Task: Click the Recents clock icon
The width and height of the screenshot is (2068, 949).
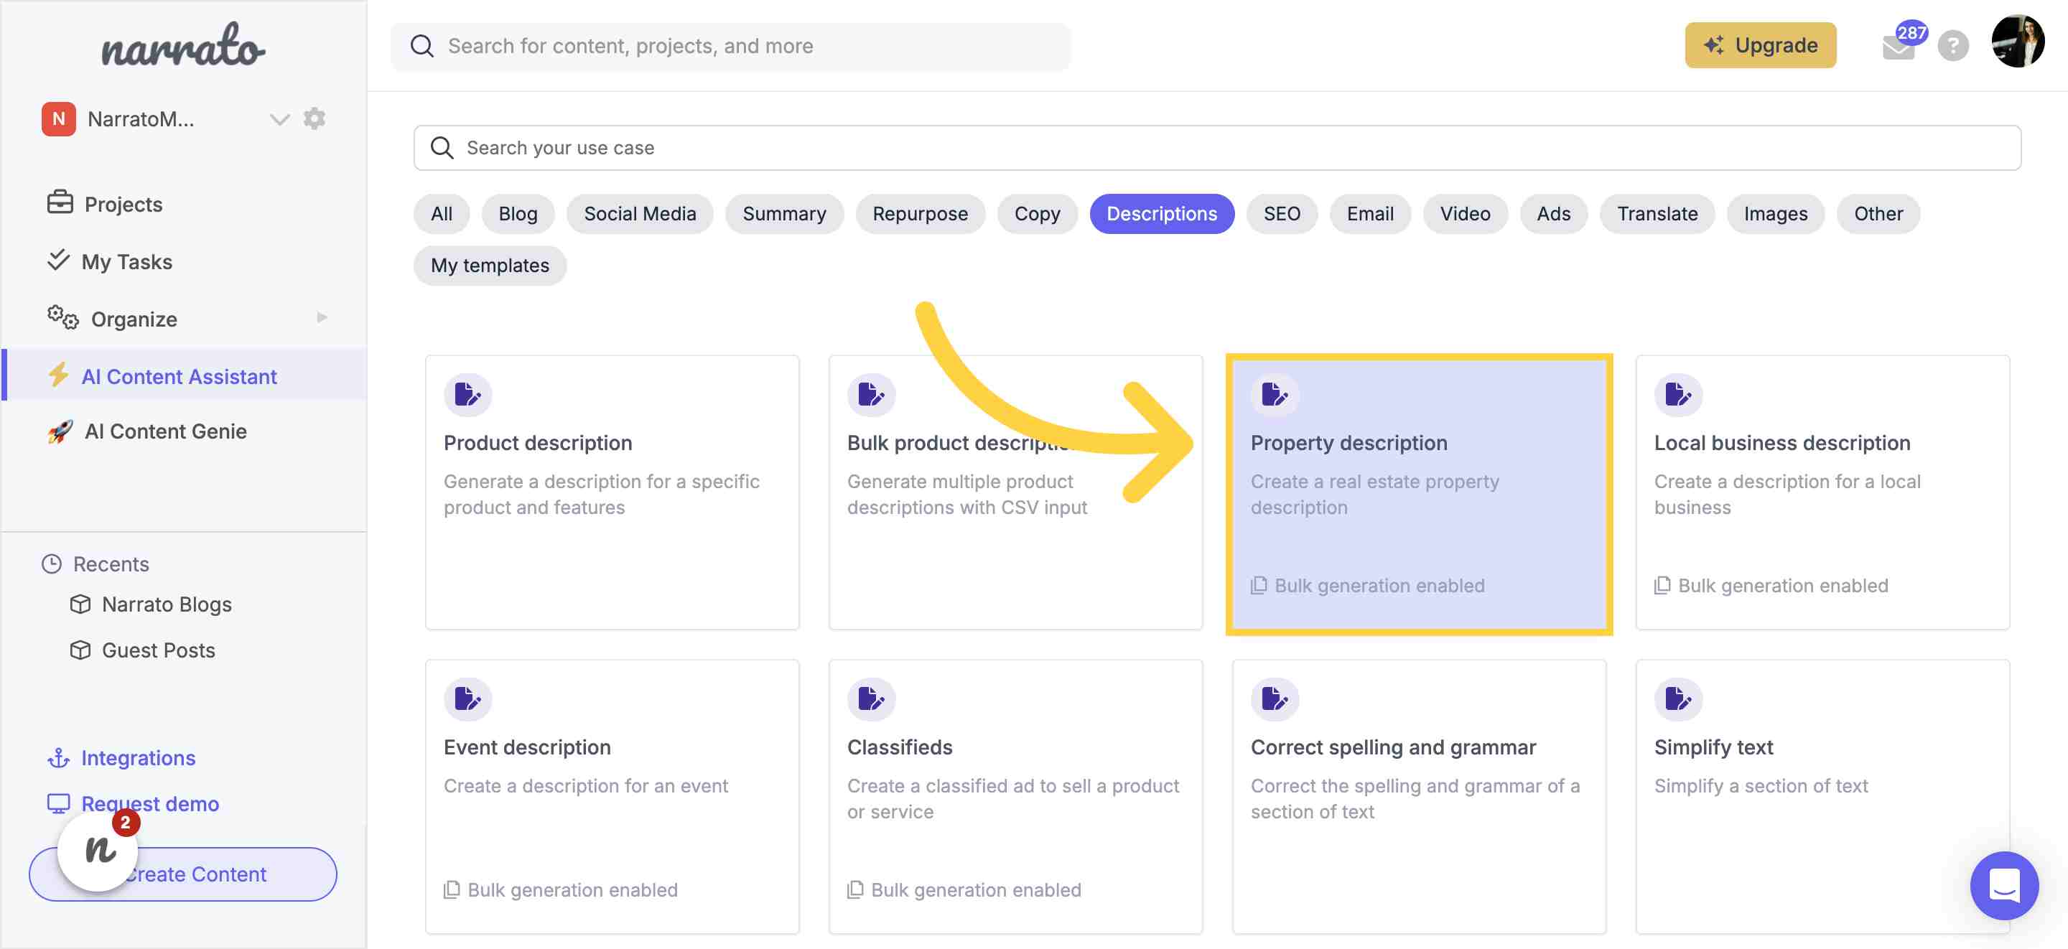Action: tap(52, 564)
